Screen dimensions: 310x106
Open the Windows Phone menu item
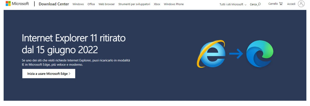[174, 4]
